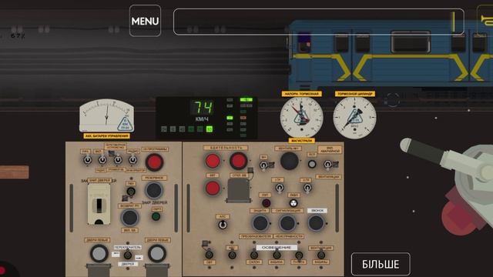Click the green lamp button on the left panel
The width and height of the screenshot is (493, 277).
pos(156,216)
